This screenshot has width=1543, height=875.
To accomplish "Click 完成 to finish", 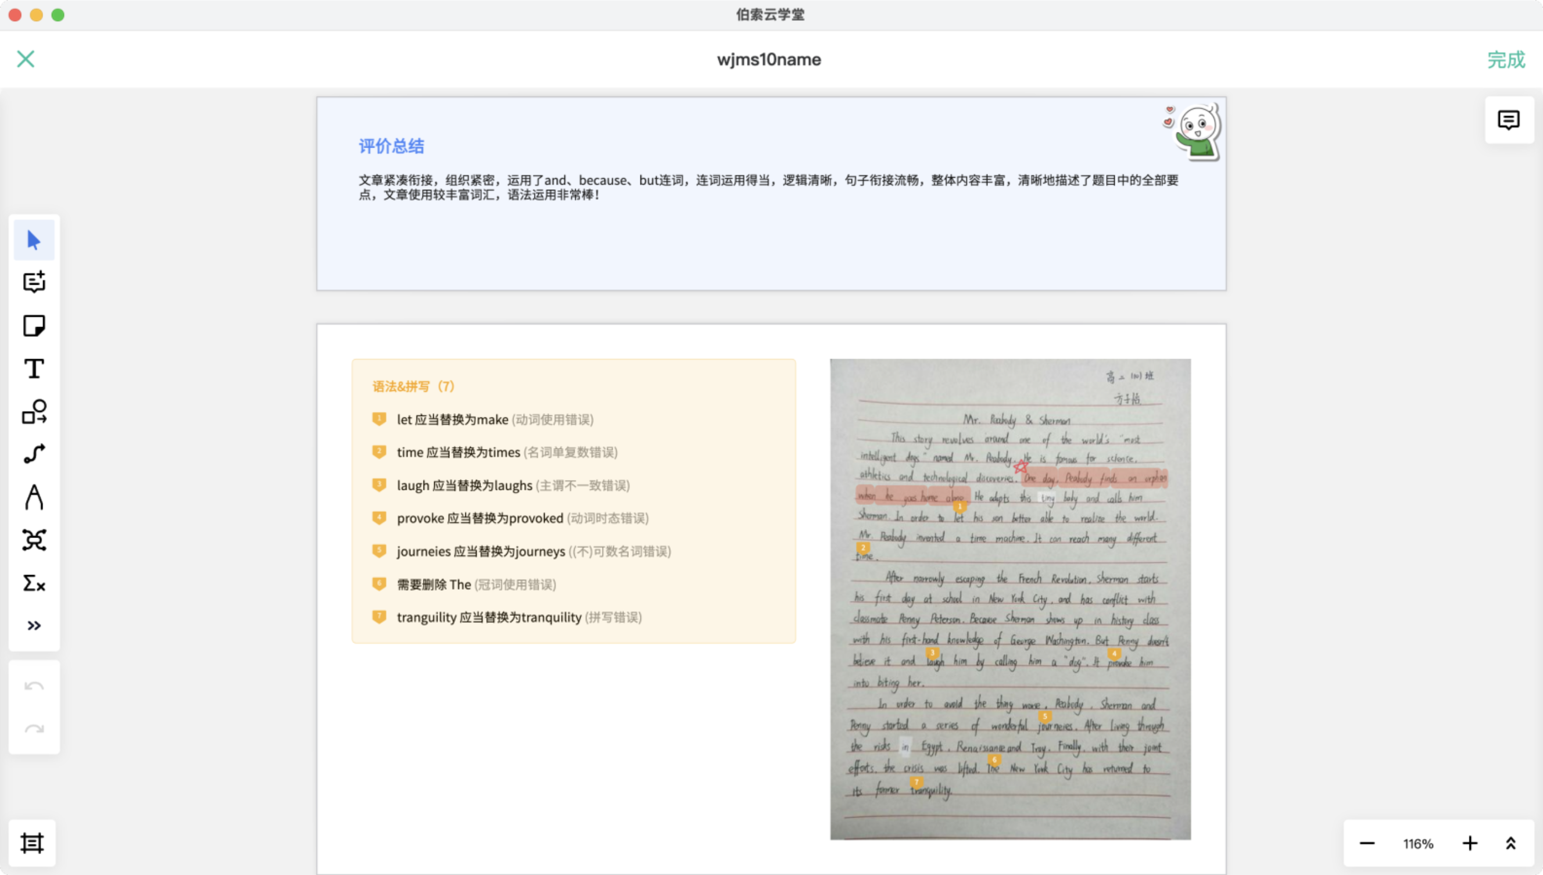I will point(1506,59).
